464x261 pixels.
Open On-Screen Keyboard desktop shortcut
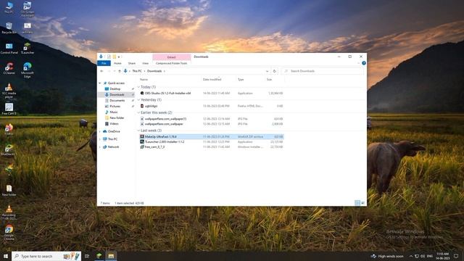coord(28,9)
